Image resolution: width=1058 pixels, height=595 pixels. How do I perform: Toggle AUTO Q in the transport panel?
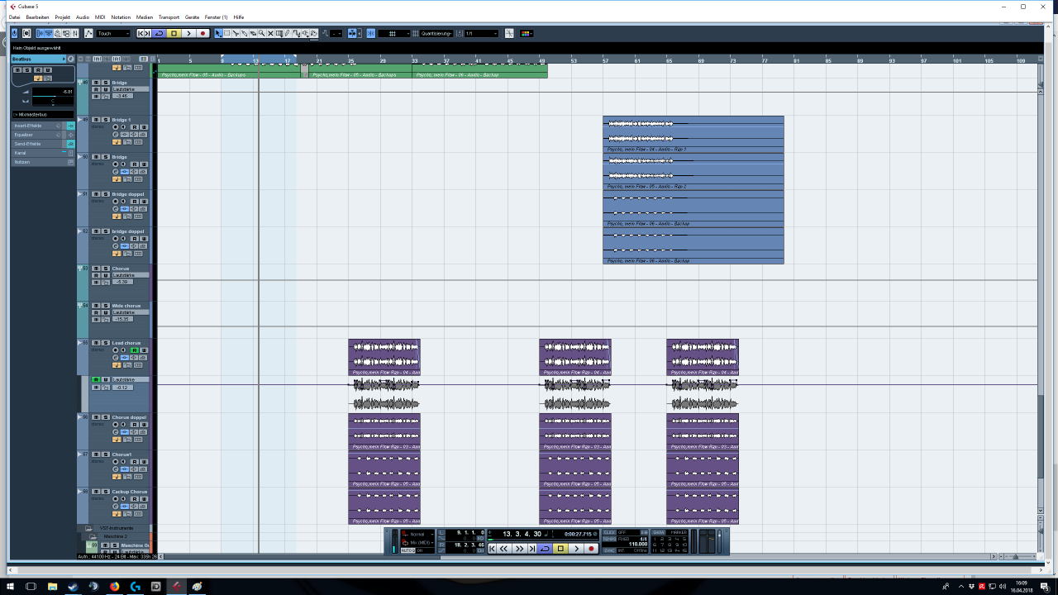(x=407, y=550)
